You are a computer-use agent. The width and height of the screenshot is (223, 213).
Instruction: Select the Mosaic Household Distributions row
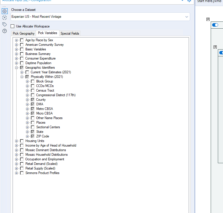click(x=47, y=155)
